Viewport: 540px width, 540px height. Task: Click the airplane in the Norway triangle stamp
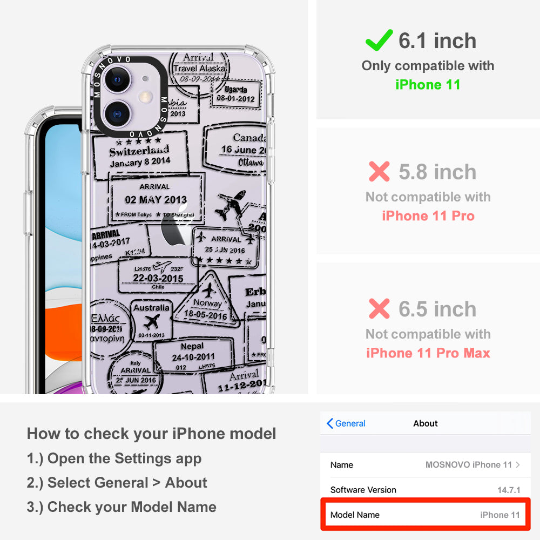[208, 290]
